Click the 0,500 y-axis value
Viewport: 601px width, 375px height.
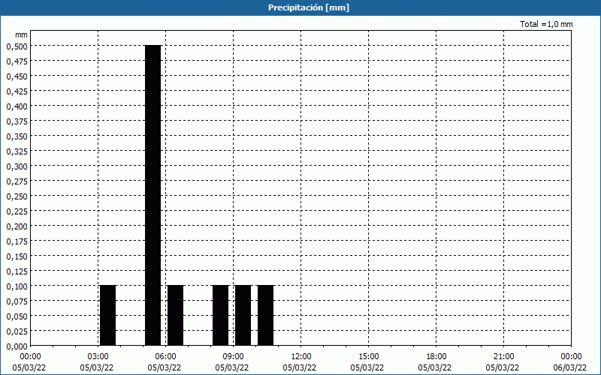[x=17, y=46]
